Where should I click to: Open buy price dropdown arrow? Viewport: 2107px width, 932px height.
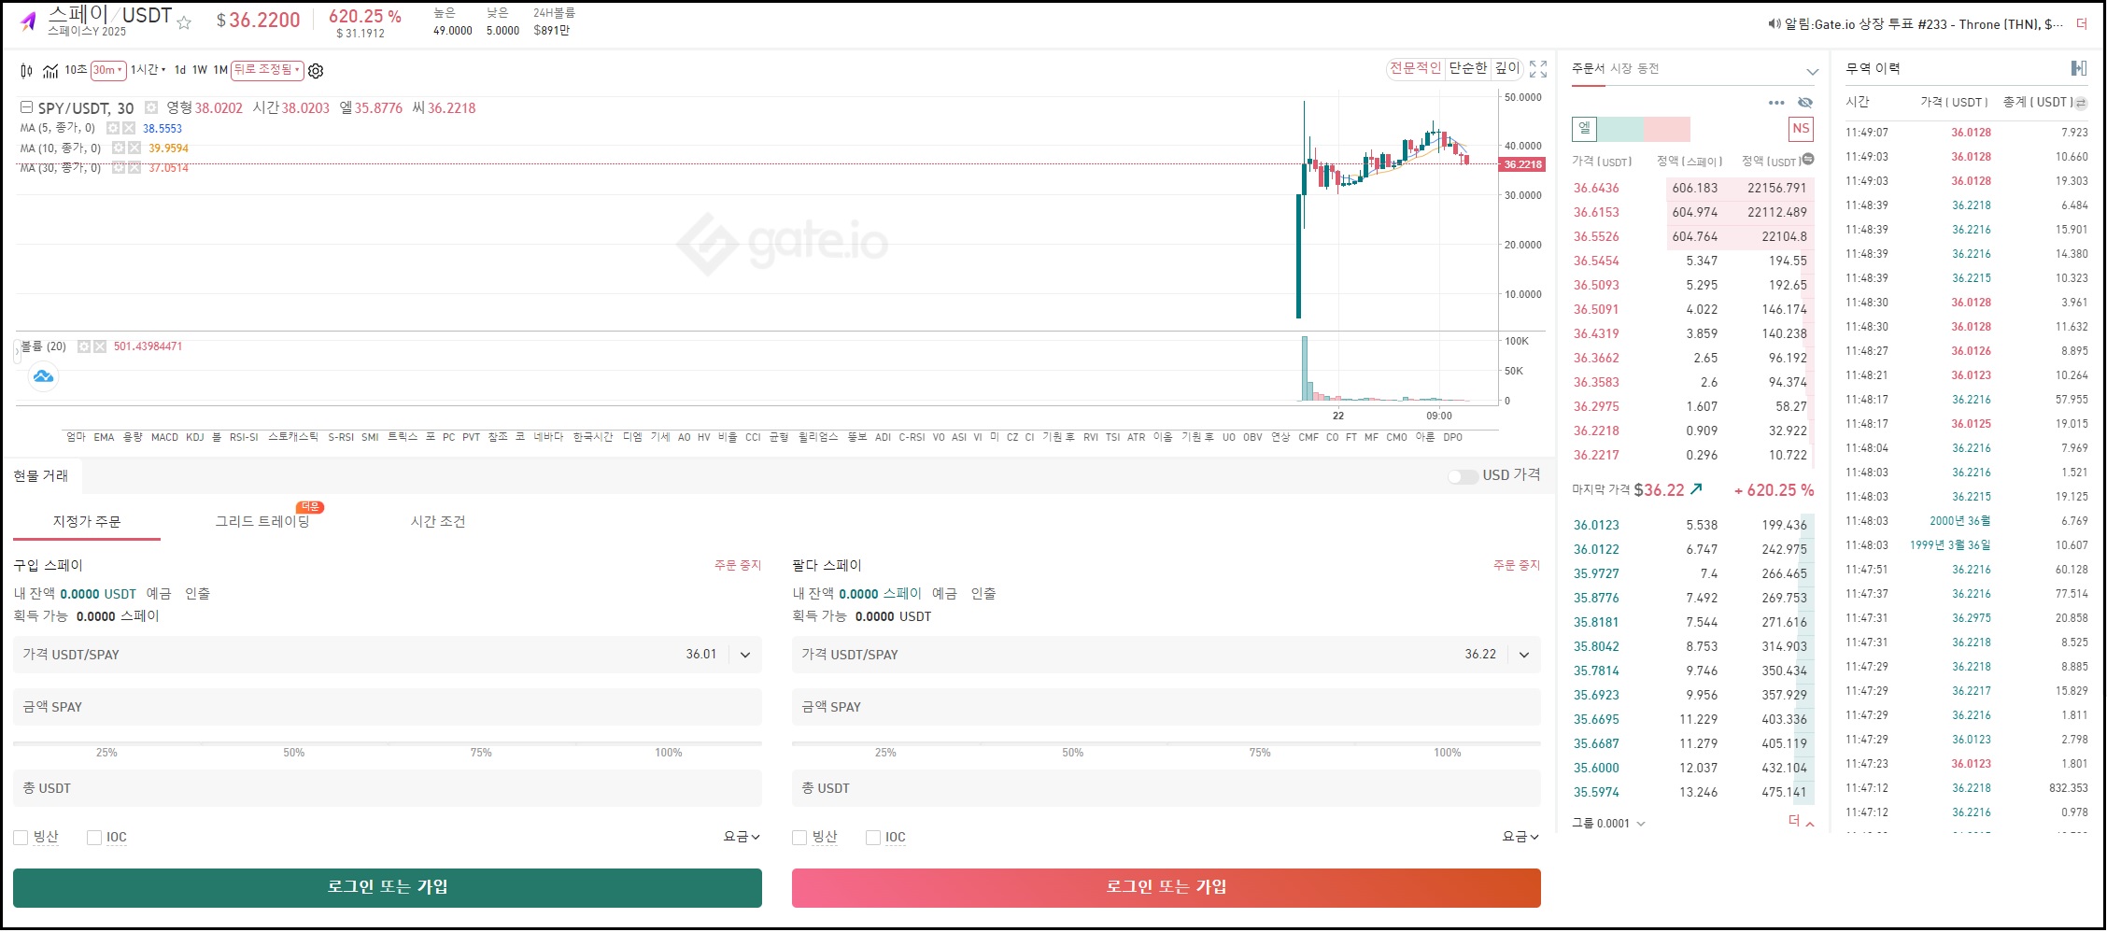[745, 655]
